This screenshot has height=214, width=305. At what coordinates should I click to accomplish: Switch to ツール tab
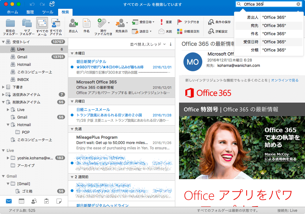pyautogui.click(x=48, y=12)
